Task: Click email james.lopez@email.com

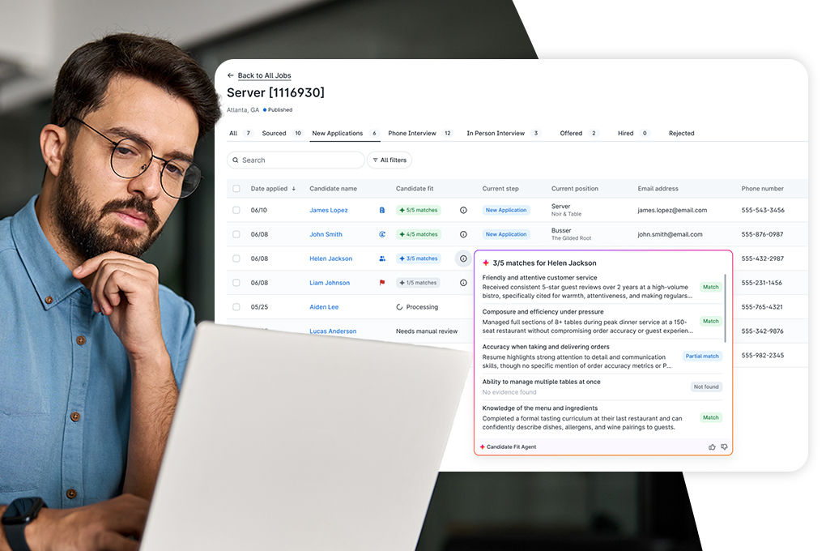Action: coord(672,211)
